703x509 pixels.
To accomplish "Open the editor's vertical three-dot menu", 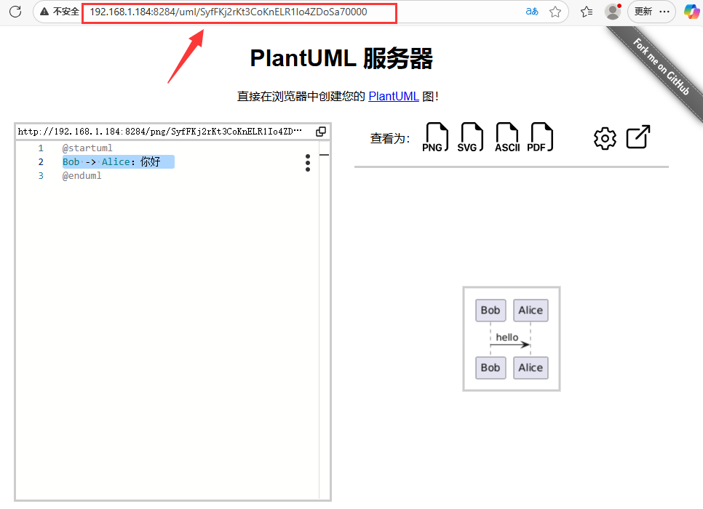I will coord(308,163).
